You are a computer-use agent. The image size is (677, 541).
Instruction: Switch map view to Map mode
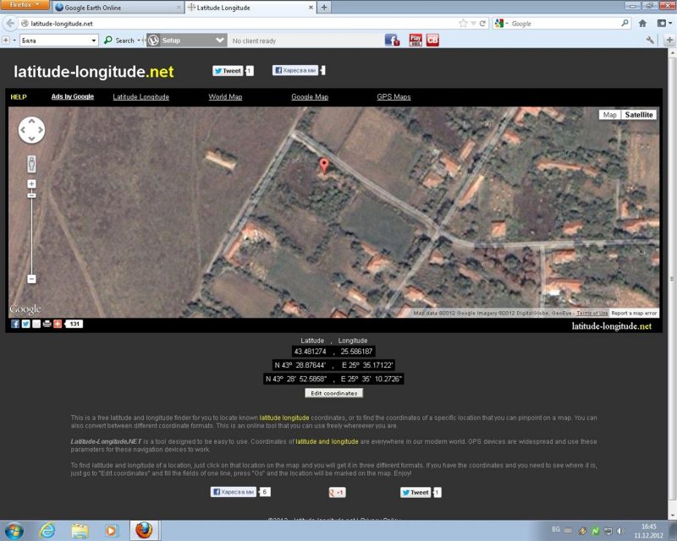(x=609, y=115)
